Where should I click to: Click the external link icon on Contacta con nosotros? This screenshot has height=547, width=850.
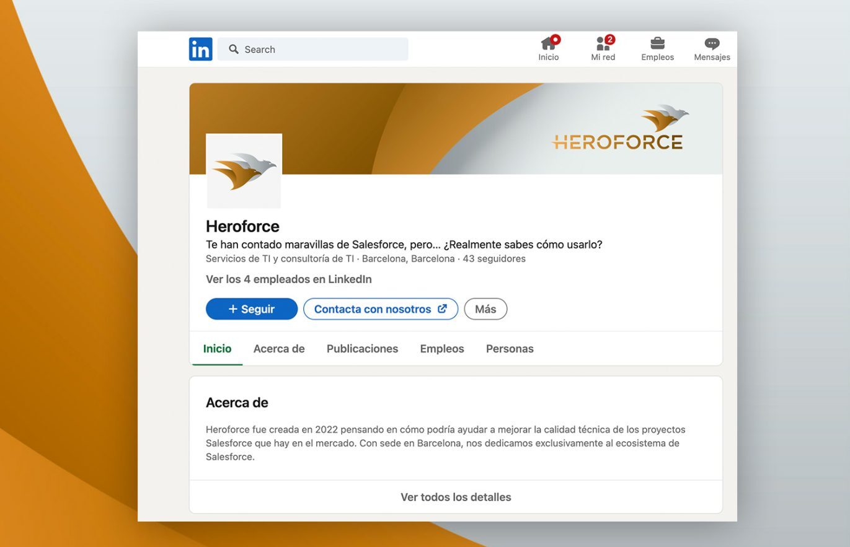point(441,309)
